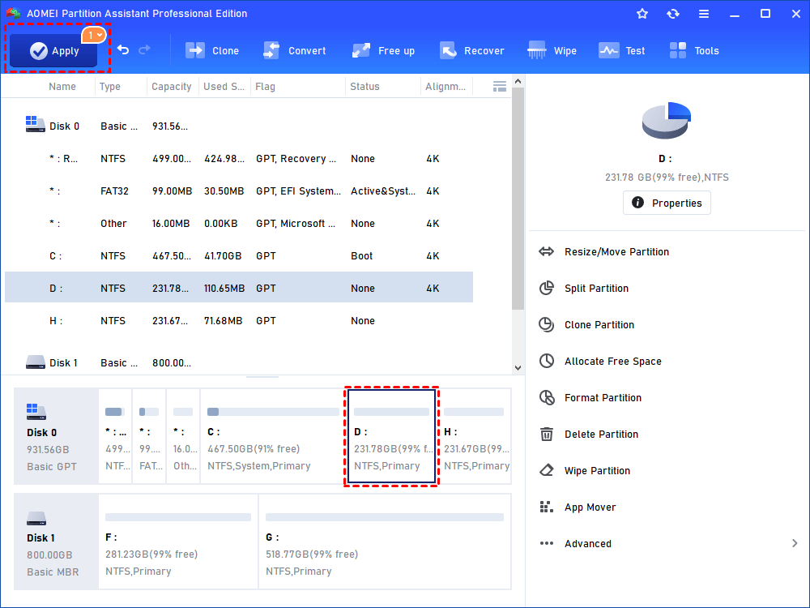Click the favorite star icon in title bar
Image resolution: width=810 pixels, height=608 pixels.
642,14
